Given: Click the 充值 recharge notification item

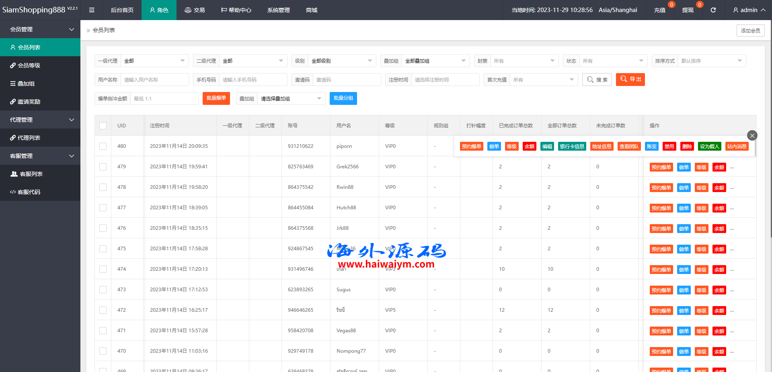Looking at the screenshot, I should tap(659, 10).
